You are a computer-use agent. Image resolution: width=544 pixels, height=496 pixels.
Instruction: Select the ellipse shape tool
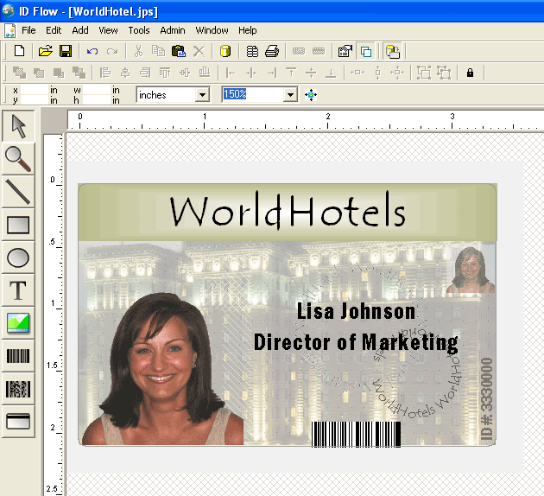click(18, 258)
